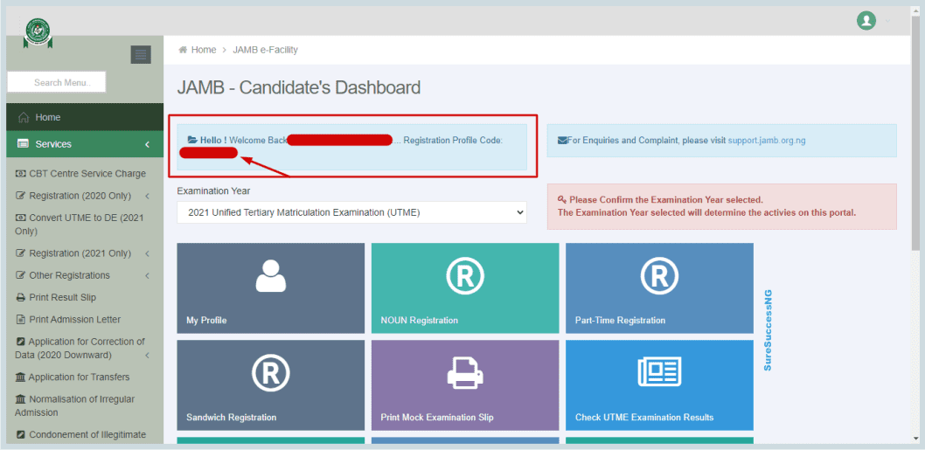Click the institution icon beside Normalisation of Irregular

click(x=20, y=399)
